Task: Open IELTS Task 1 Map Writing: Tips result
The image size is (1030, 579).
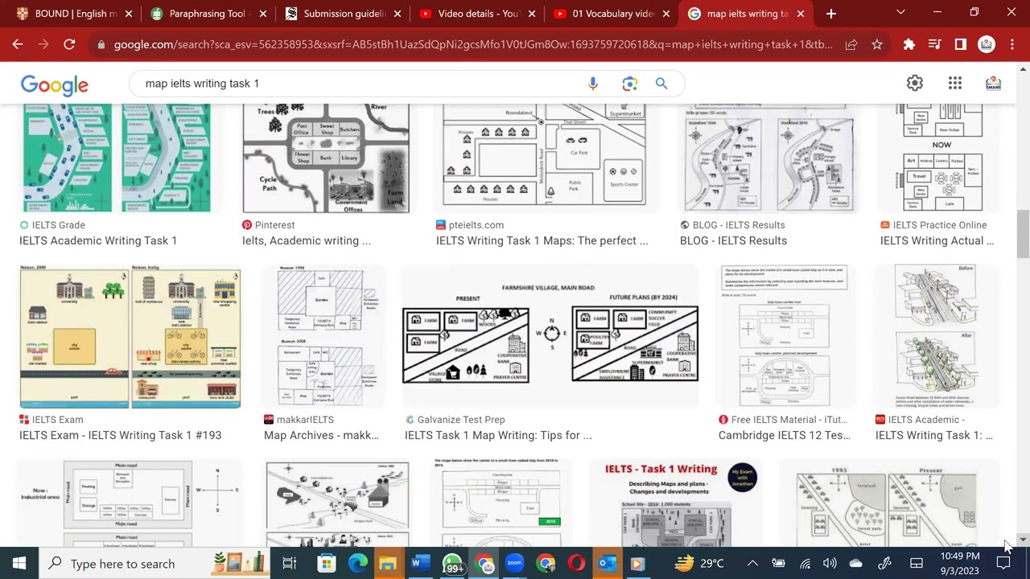Action: point(498,435)
